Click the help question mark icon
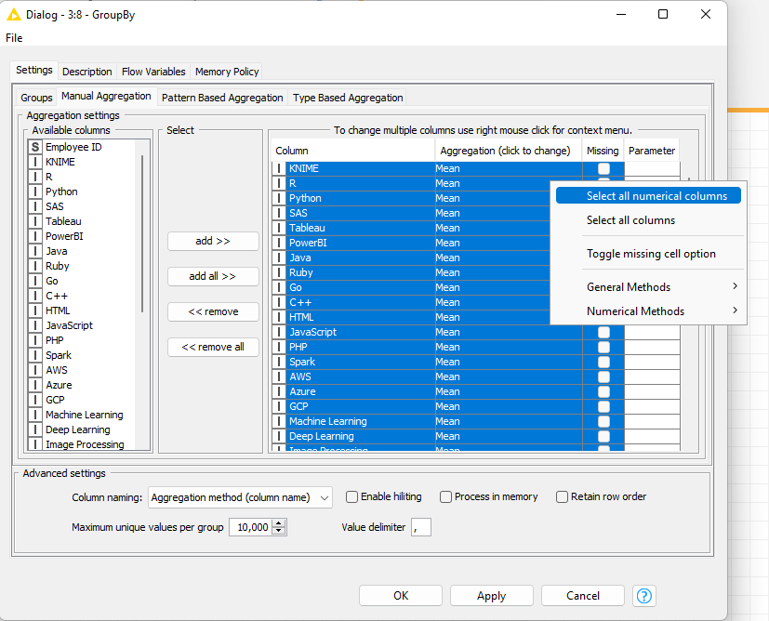The width and height of the screenshot is (769, 621). (644, 596)
